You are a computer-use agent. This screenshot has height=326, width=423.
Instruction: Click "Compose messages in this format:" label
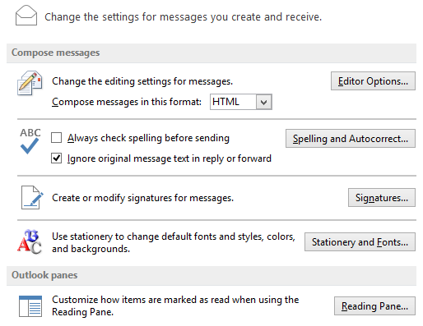127,102
